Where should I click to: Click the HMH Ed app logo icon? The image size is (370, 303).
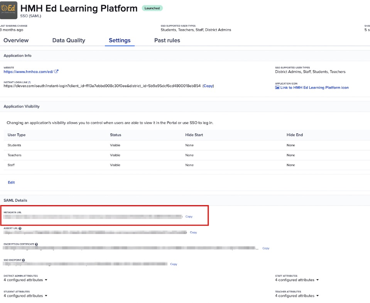point(8,10)
